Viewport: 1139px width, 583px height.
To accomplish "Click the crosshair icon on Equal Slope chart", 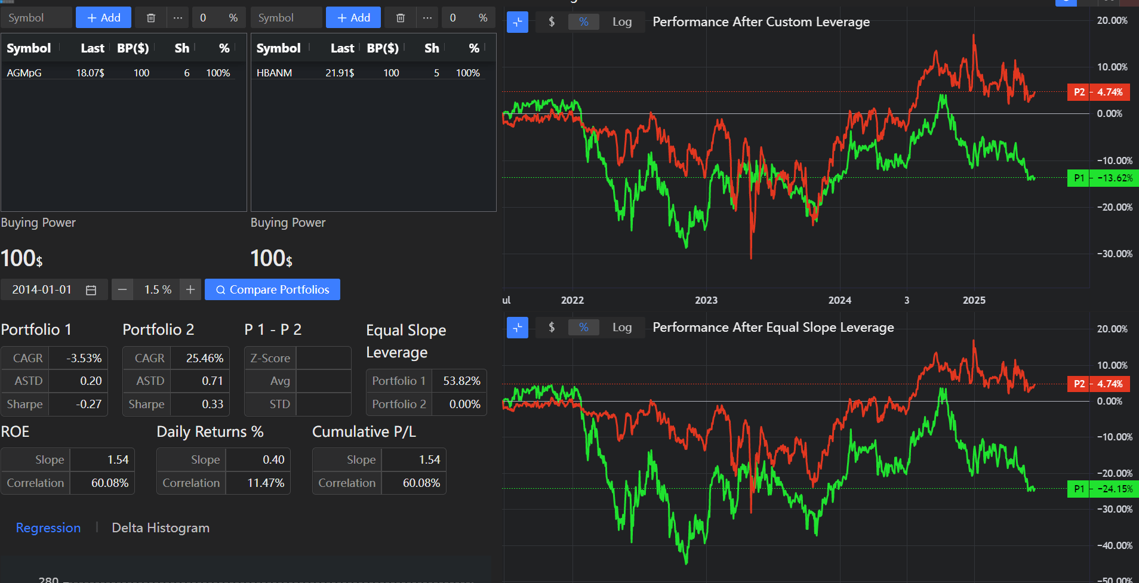I will click(x=517, y=327).
